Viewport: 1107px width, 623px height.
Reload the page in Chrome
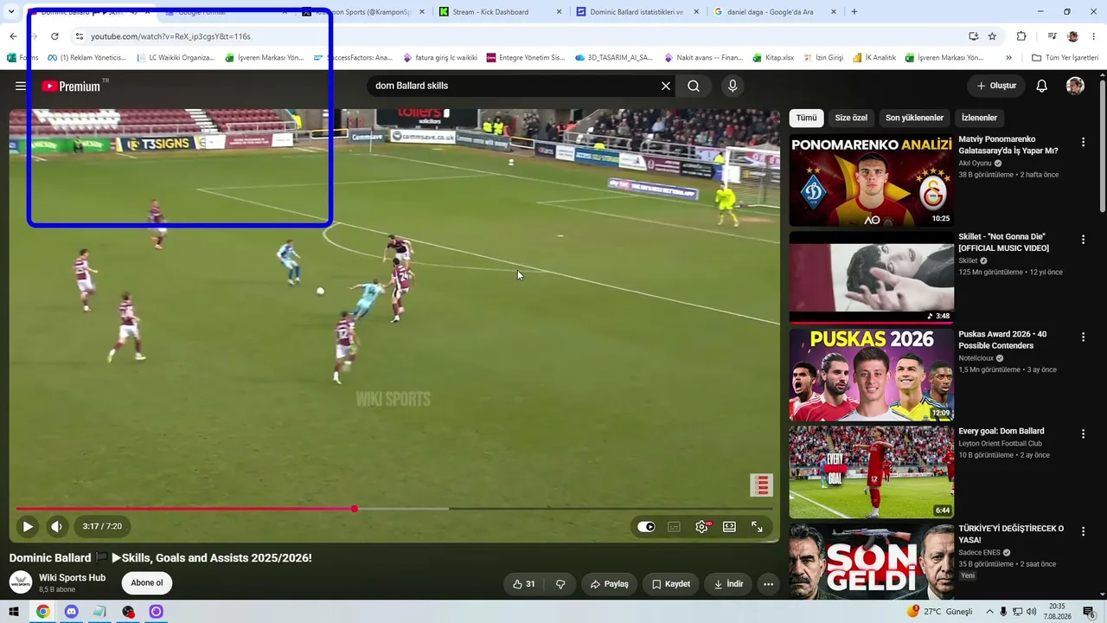[x=54, y=36]
